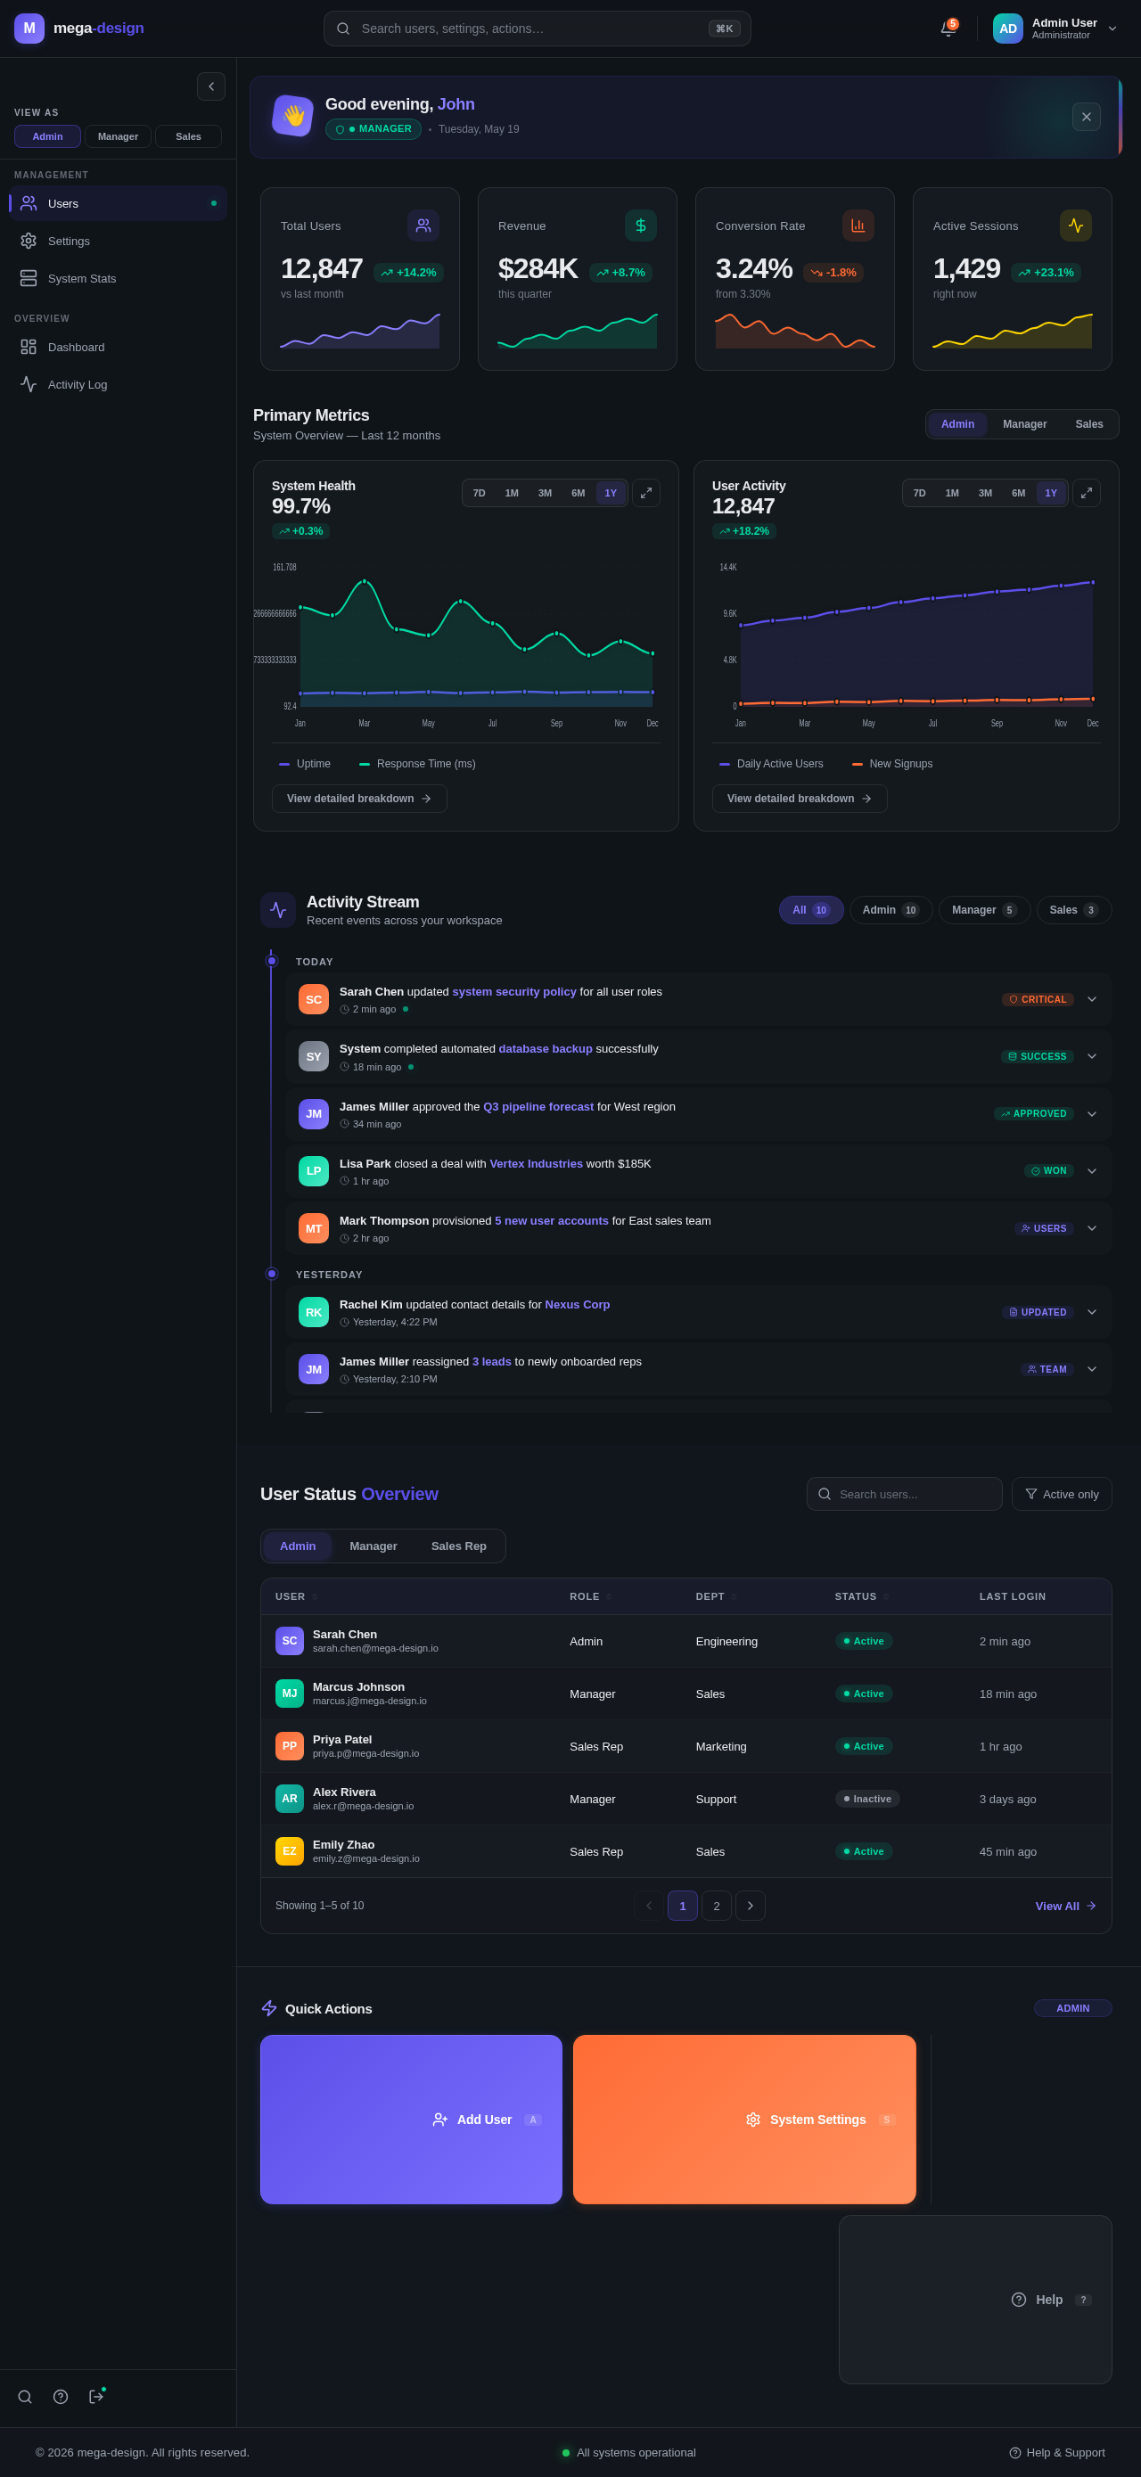The image size is (1141, 2477).
Task: Expand the Sarah Chen security policy event
Action: pos(1092,999)
